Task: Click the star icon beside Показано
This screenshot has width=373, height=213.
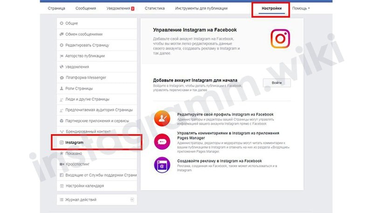Action: pos(62,153)
